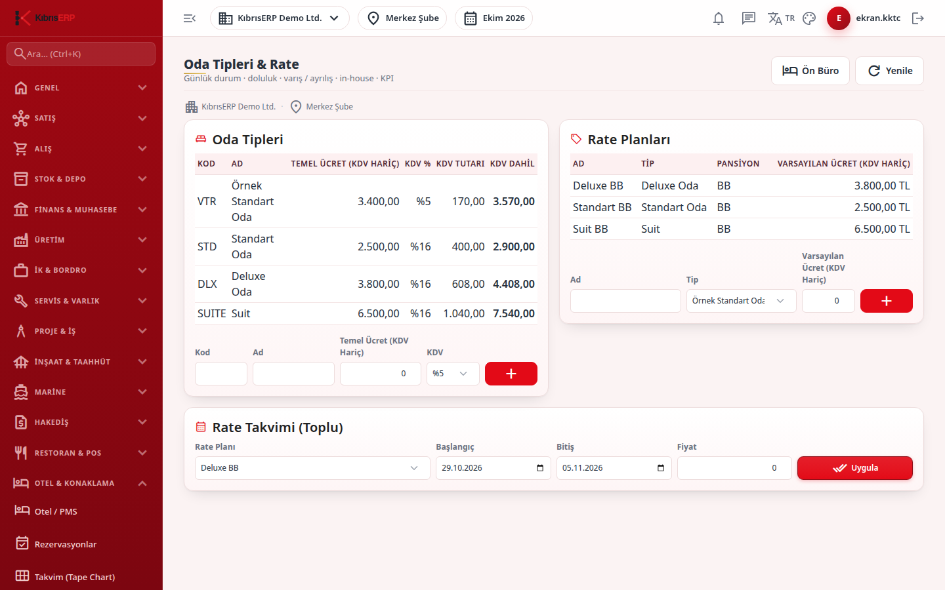The image size is (945, 590).
Task: Click the room type Kod input field
Action: tap(221, 374)
